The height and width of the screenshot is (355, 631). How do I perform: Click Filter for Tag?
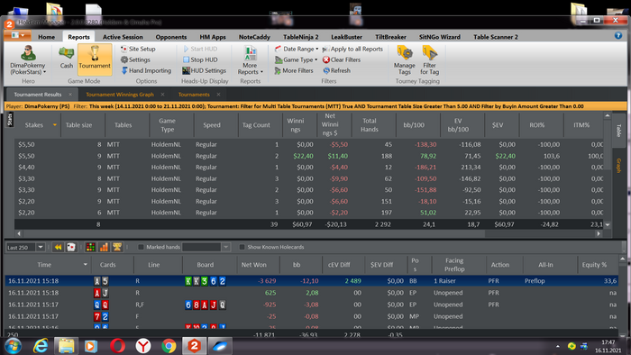point(429,60)
